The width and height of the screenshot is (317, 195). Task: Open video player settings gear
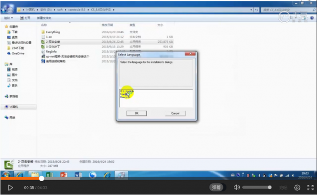pyautogui.click(x=297, y=188)
